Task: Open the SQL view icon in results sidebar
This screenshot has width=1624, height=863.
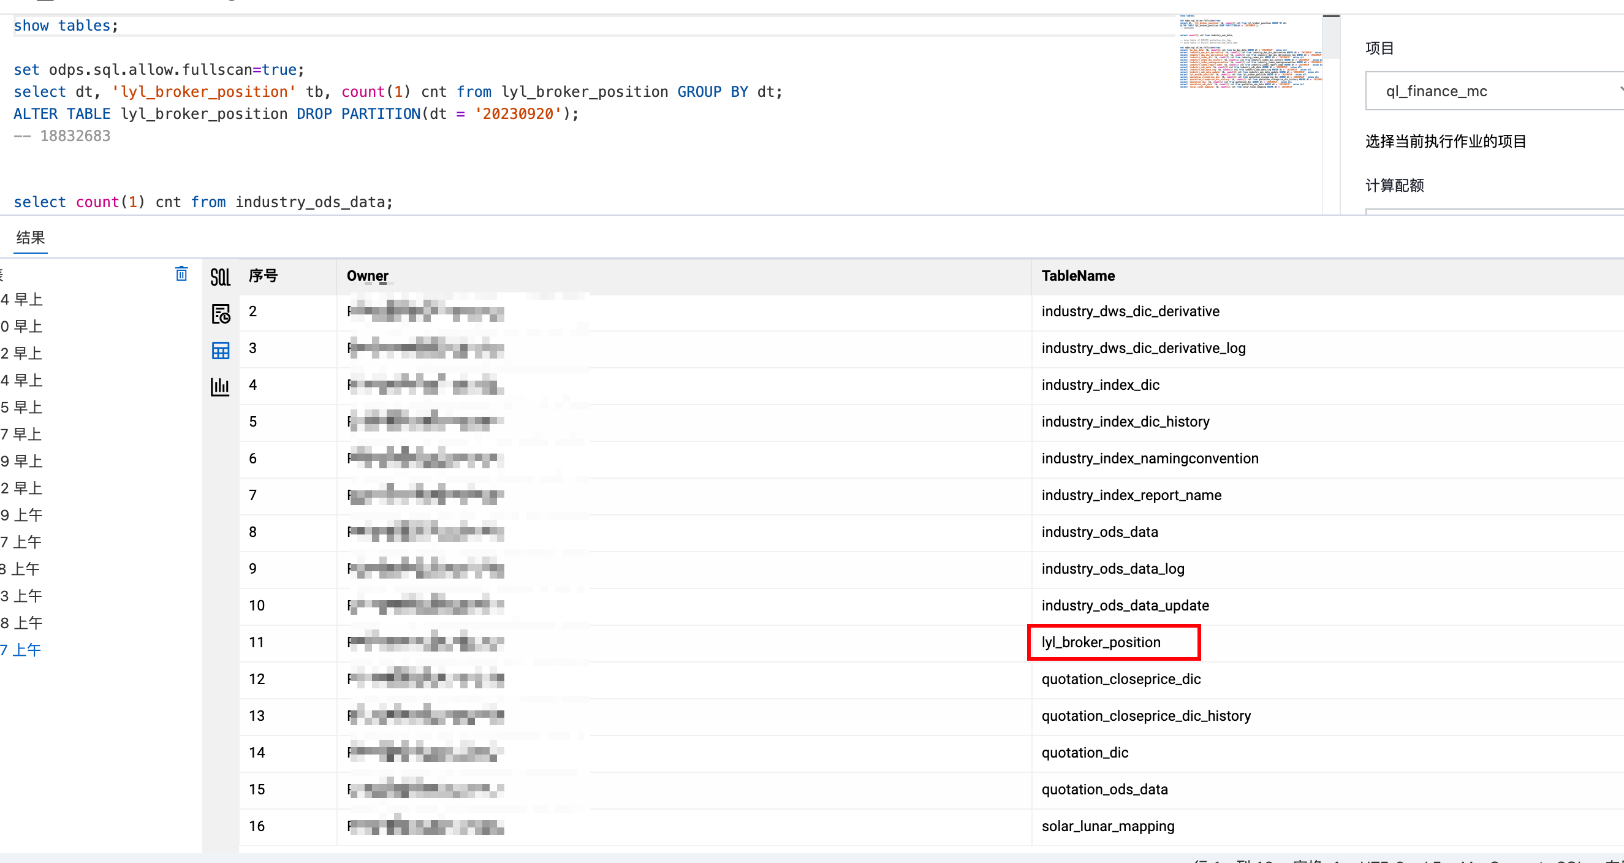Action: click(x=220, y=277)
